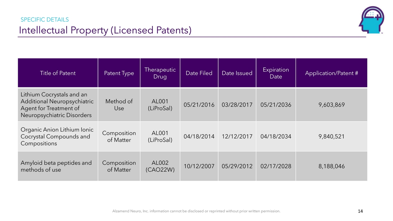Viewport: 393px width, 221px height.
Task: Click the Application/Patent # column header
Action: click(331, 73)
